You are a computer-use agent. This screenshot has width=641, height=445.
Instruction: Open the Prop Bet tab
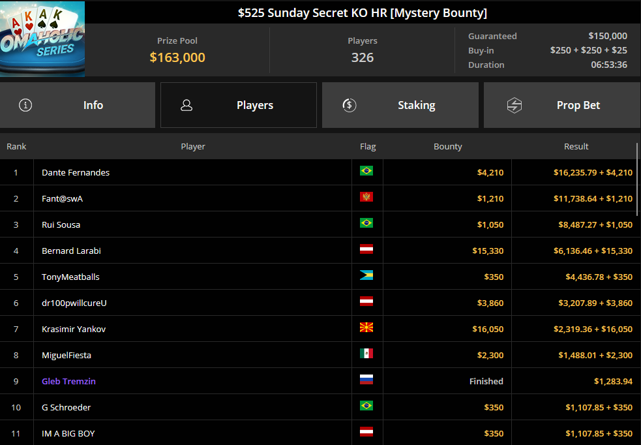562,105
